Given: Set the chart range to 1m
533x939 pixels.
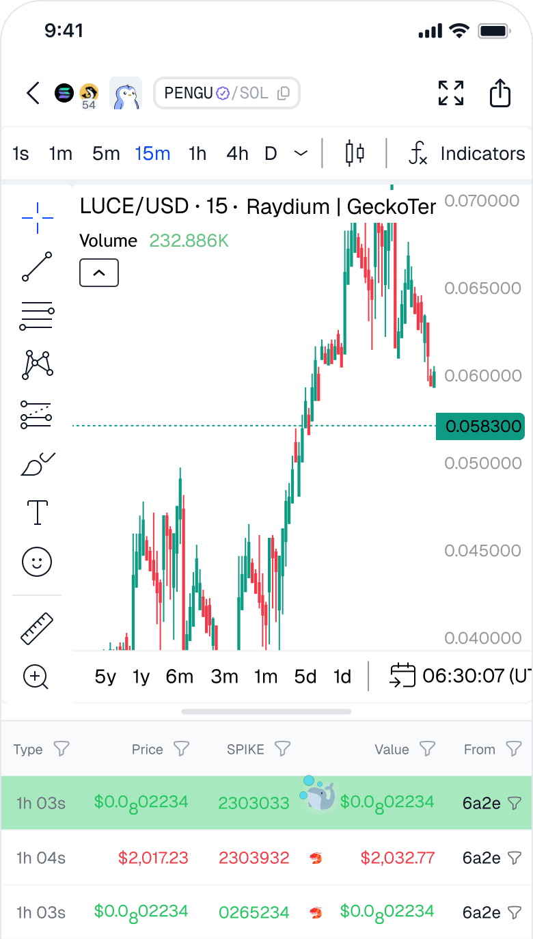Looking at the screenshot, I should click(266, 677).
